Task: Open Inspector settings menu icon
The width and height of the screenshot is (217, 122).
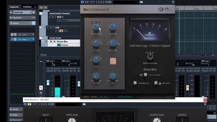Action: pos(35,7)
